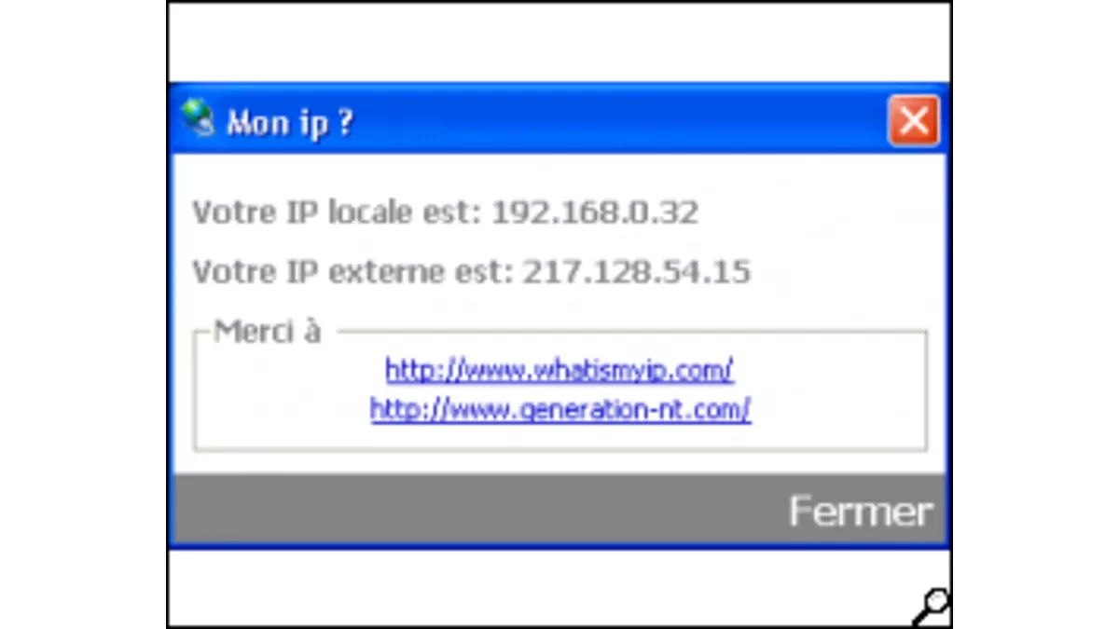The height and width of the screenshot is (629, 1119).
Task: Close the Mon ip dialog with the red X
Action: click(x=914, y=121)
